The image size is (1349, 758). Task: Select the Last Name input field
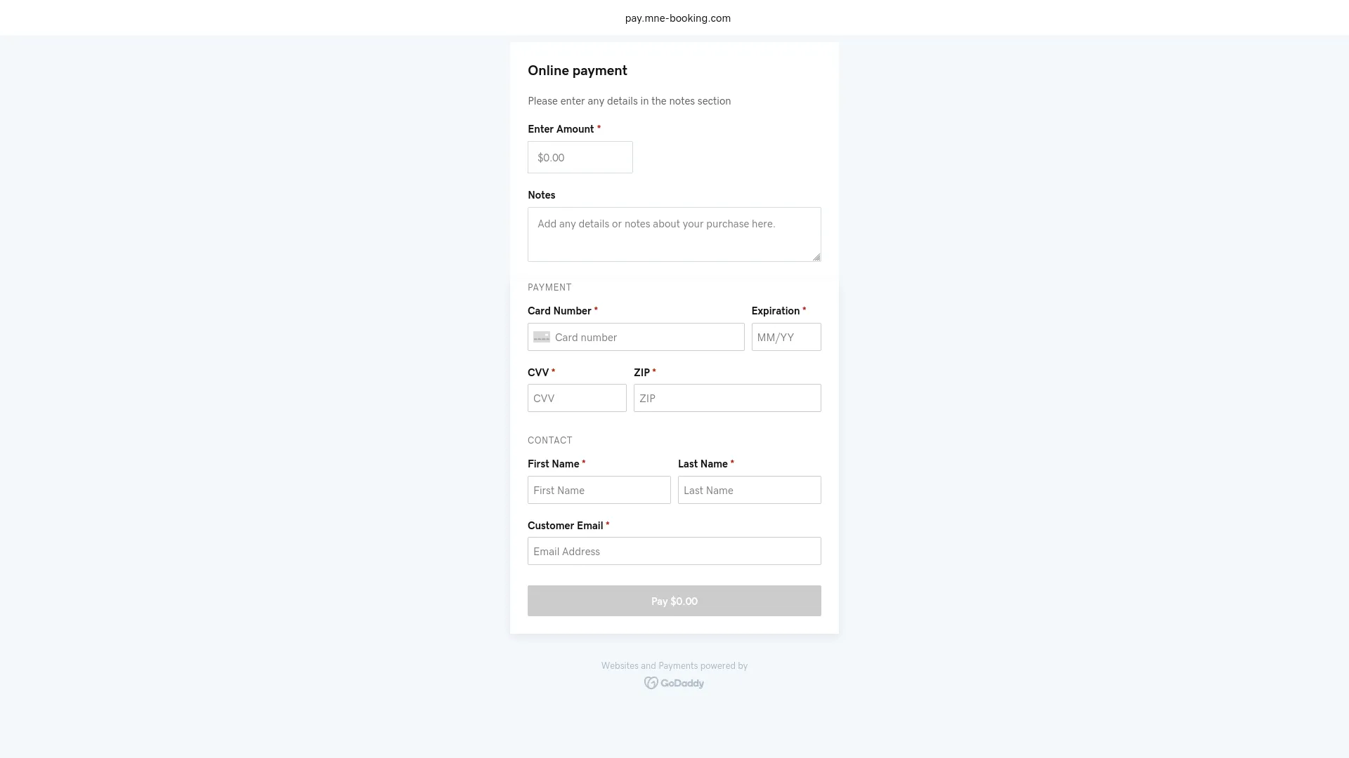click(749, 491)
